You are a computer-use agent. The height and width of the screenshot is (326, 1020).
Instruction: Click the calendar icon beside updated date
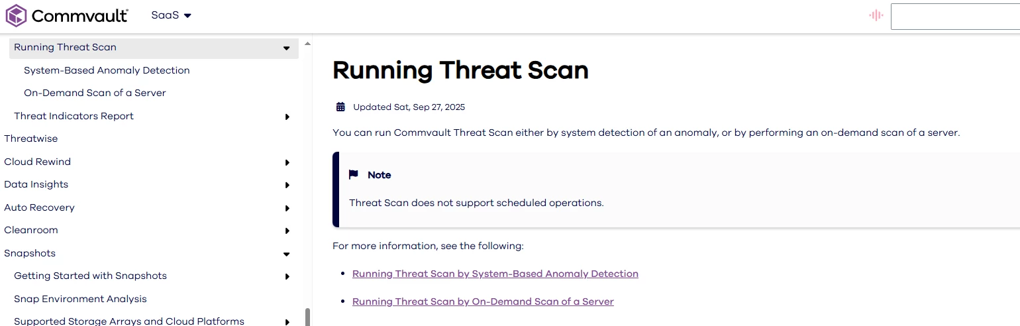[340, 107]
